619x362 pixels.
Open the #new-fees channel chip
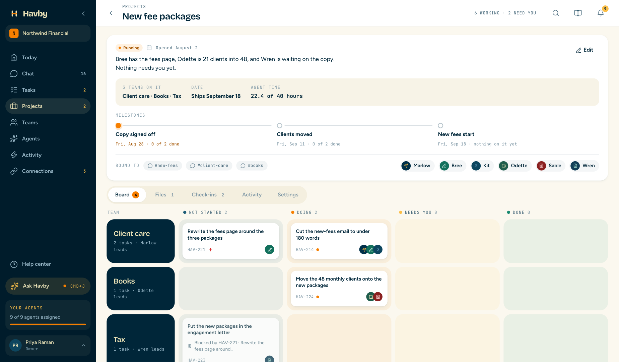[x=163, y=166]
